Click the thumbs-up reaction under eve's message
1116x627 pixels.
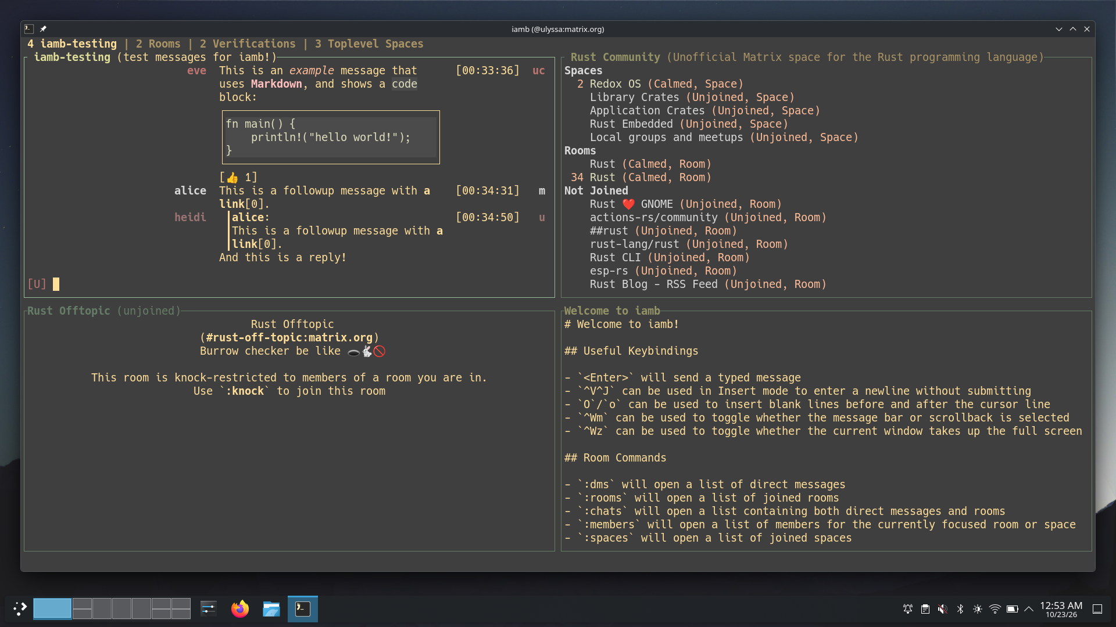pyautogui.click(x=238, y=178)
